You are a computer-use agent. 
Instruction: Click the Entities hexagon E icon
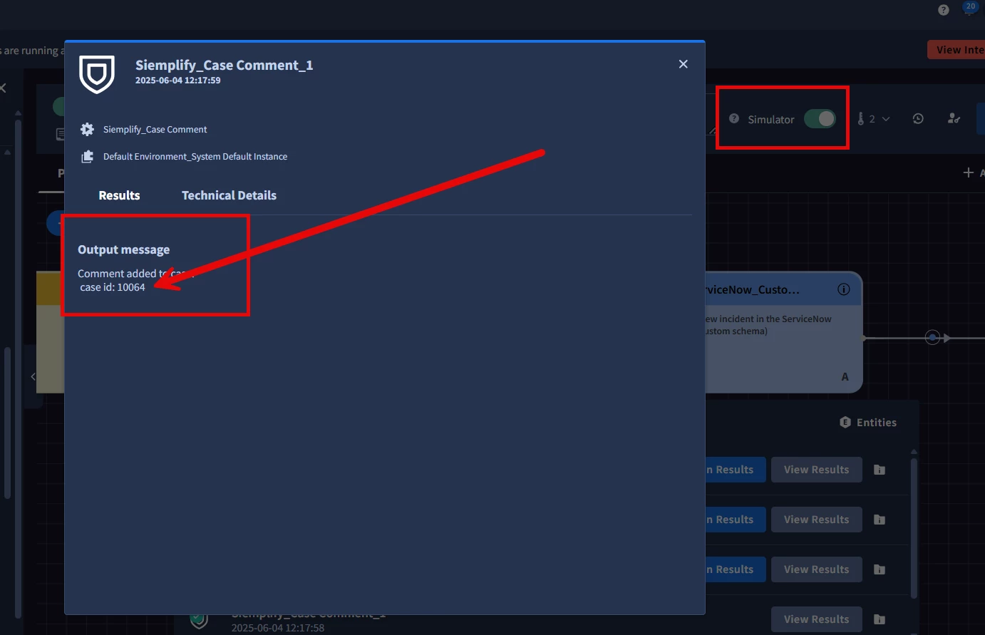click(845, 422)
